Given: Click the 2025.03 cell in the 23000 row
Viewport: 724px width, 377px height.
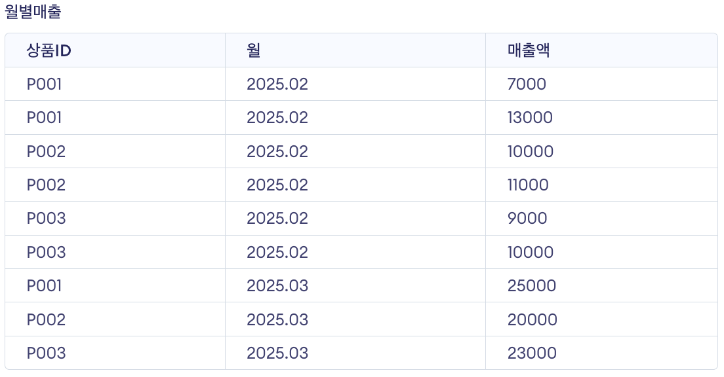Looking at the screenshot, I should tap(355, 353).
